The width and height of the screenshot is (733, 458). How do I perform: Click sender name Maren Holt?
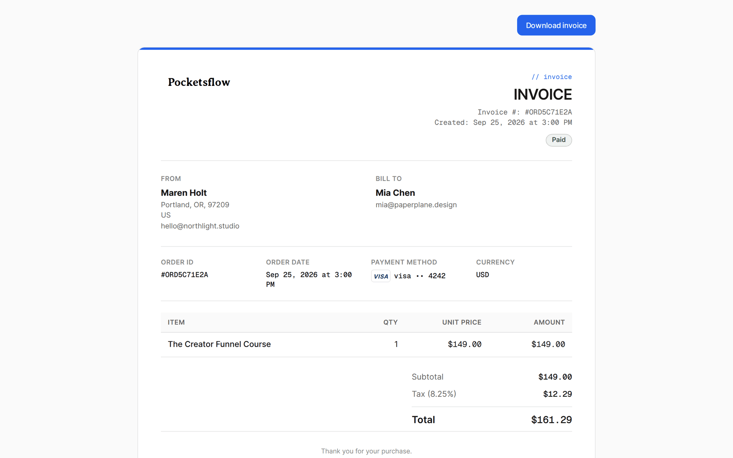[184, 193]
